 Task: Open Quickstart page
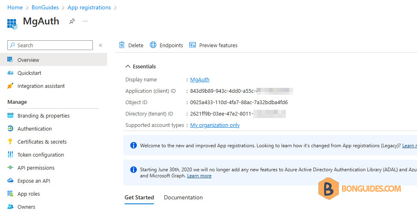29,73
